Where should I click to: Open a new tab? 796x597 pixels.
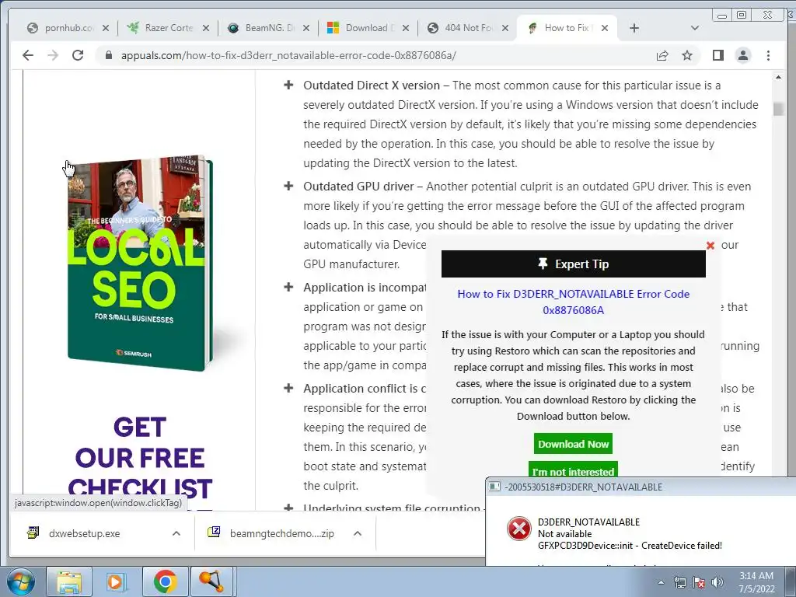pos(634,28)
